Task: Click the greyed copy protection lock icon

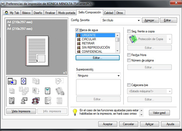Action: (x=60, y=91)
